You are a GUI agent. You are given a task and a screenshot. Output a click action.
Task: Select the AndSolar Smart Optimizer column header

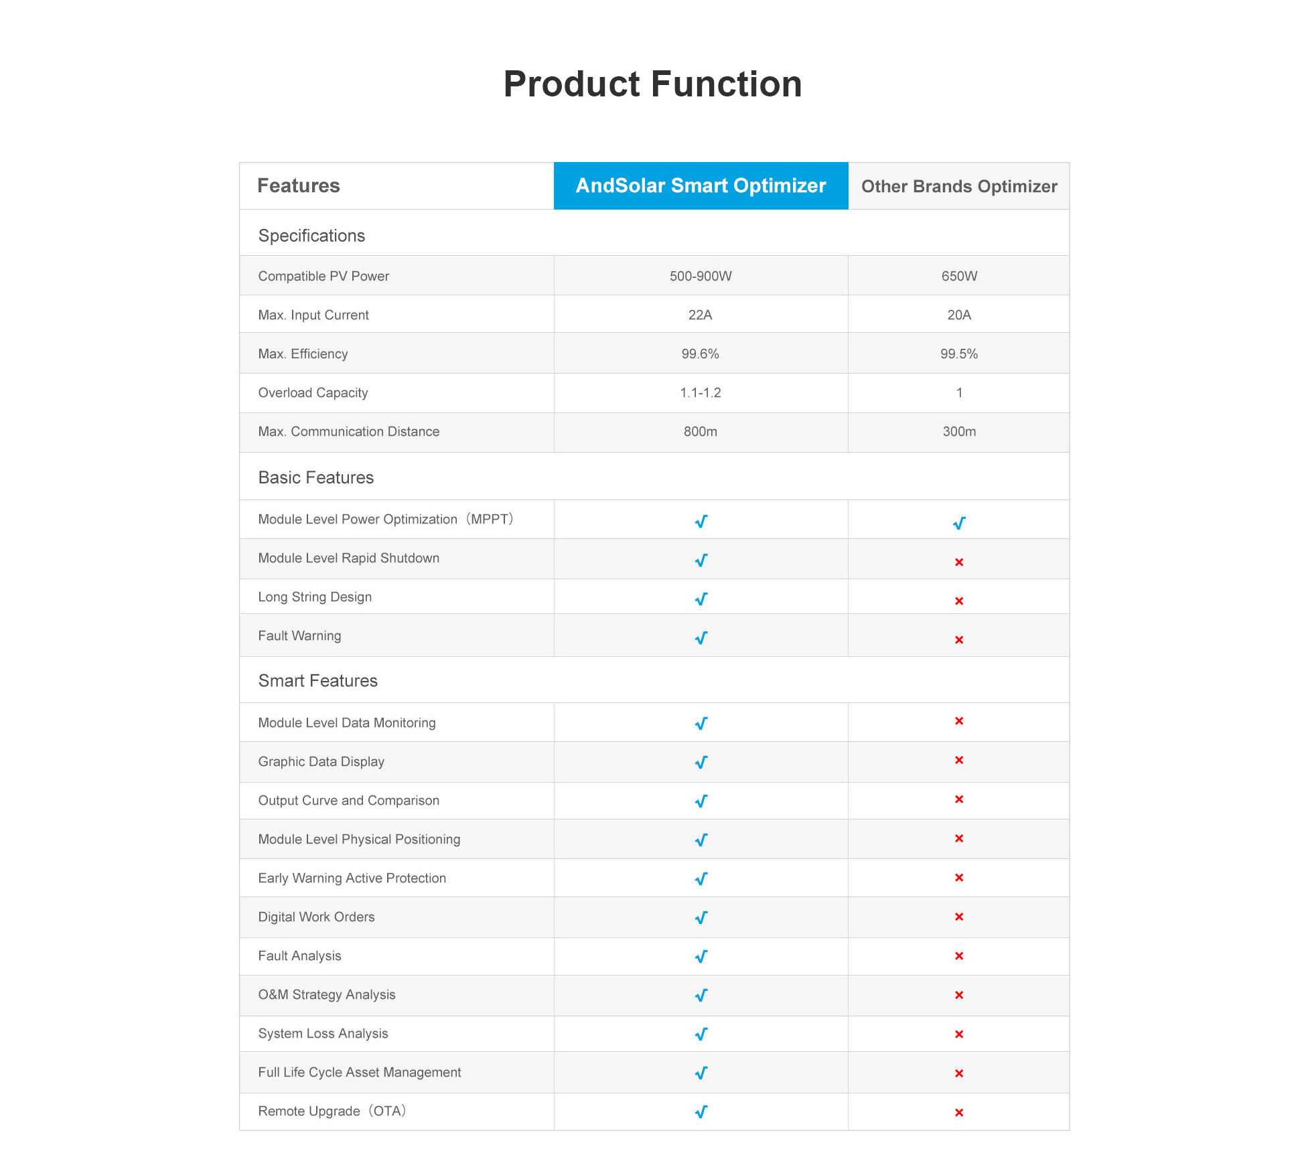701,185
